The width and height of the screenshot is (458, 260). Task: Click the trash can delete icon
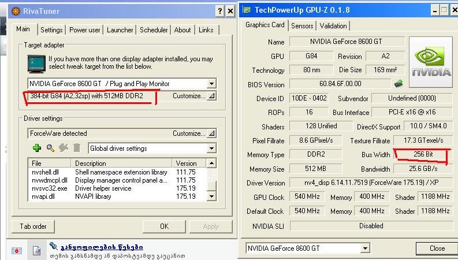pos(77,148)
